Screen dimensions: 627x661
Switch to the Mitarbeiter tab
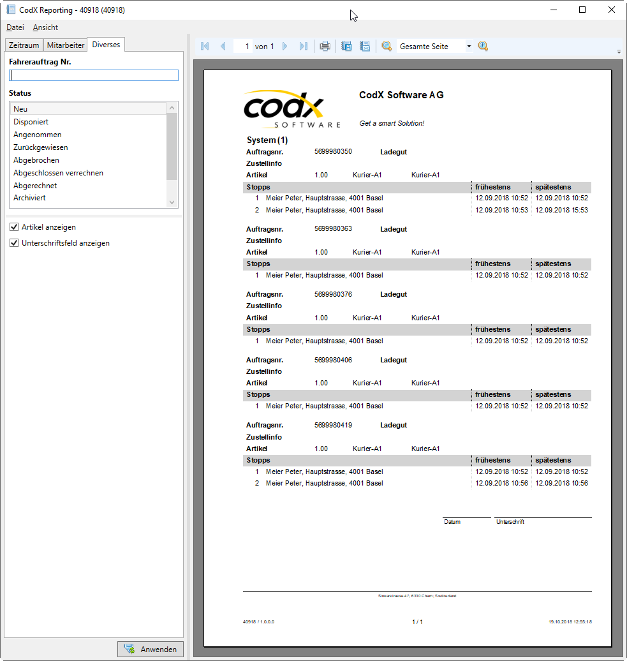(x=65, y=45)
